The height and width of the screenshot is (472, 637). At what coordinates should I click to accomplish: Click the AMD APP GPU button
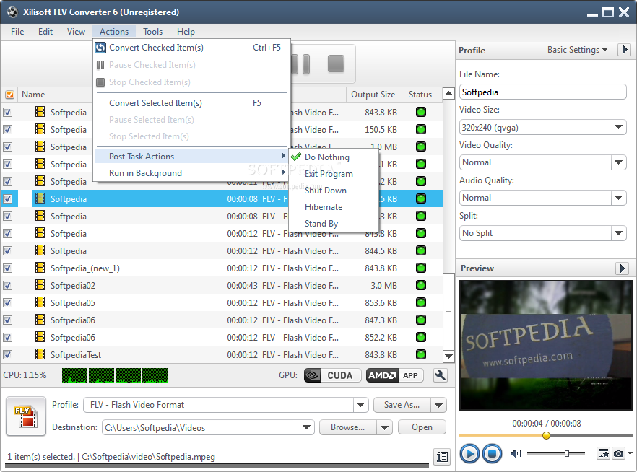395,375
